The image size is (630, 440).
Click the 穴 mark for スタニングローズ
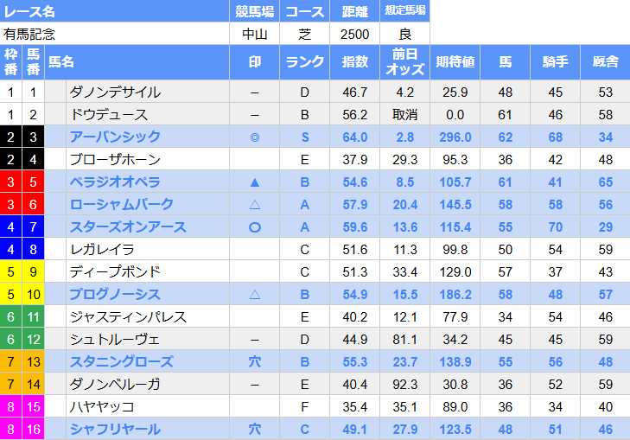click(255, 362)
